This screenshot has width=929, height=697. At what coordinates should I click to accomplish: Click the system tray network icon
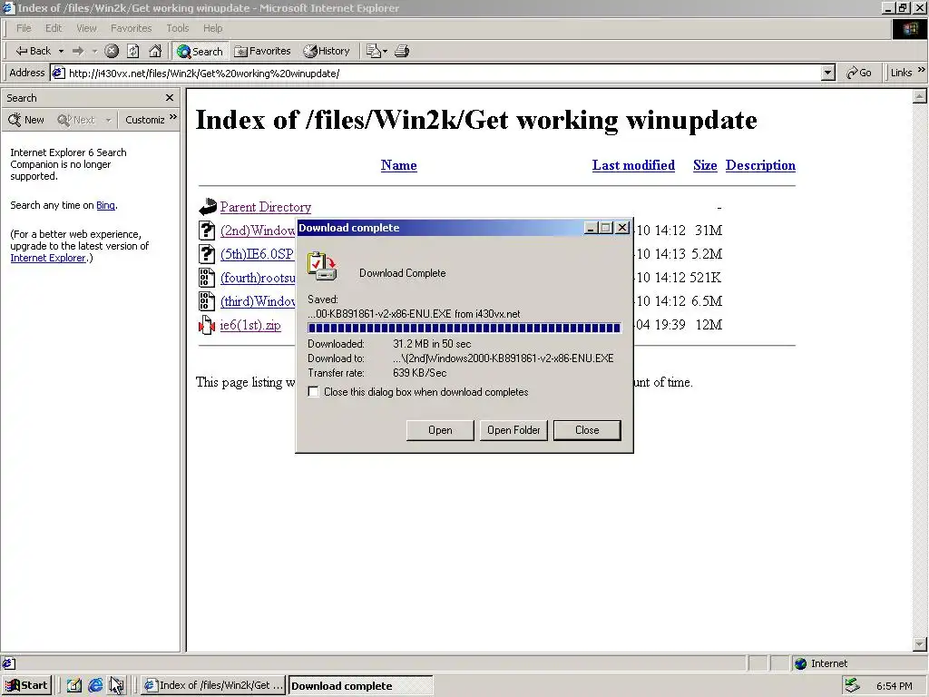[x=852, y=685]
